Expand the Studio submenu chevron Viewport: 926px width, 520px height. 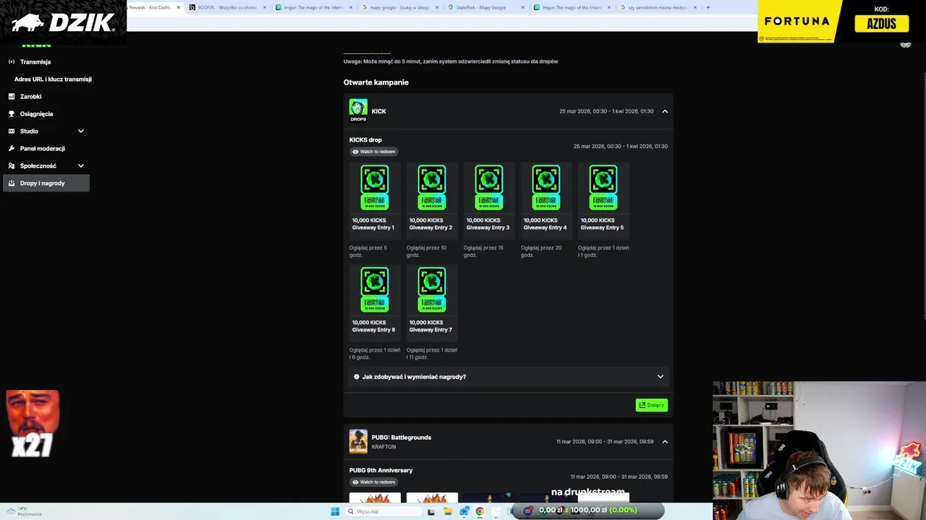coord(80,131)
